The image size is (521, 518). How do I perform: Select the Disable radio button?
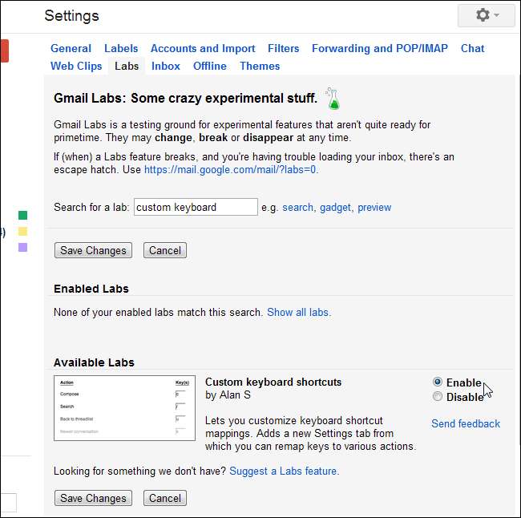(x=437, y=396)
